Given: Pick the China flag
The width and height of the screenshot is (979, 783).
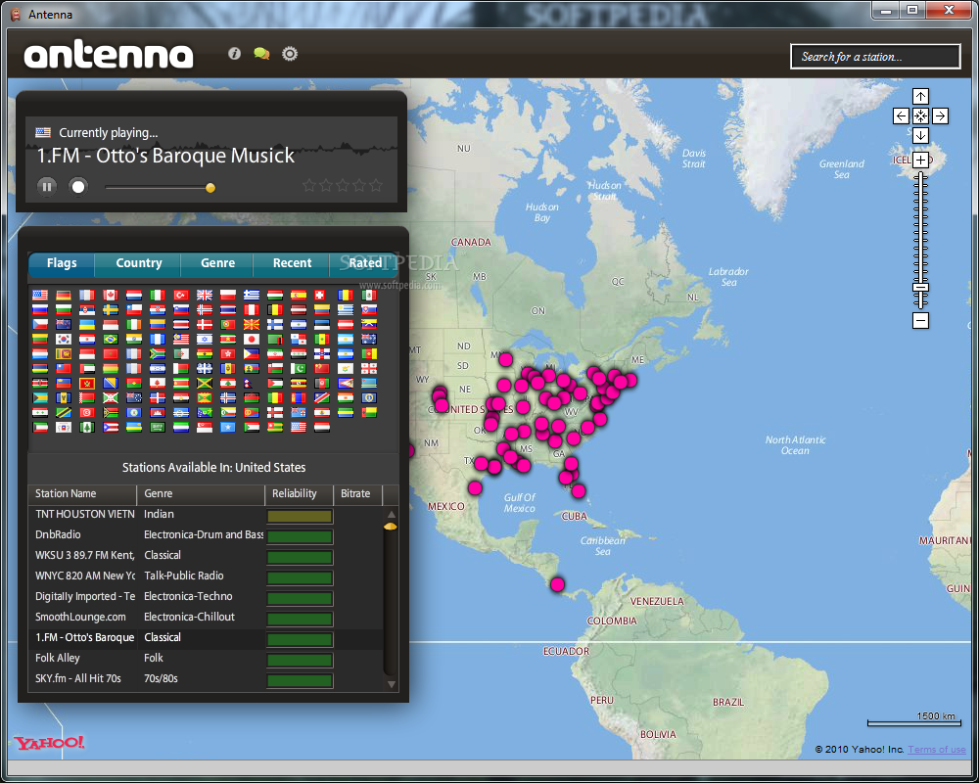Looking at the screenshot, I should (321, 368).
